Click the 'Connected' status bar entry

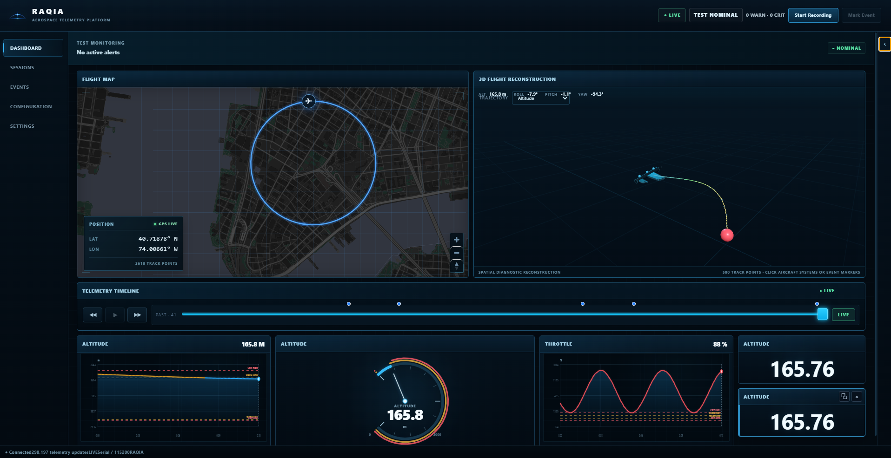point(18,452)
